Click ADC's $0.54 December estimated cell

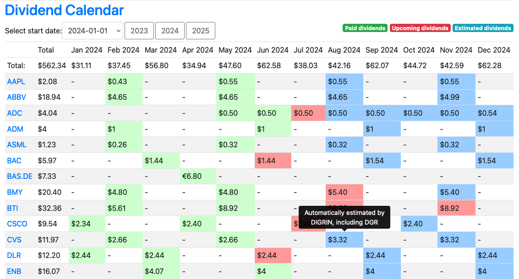coord(494,113)
